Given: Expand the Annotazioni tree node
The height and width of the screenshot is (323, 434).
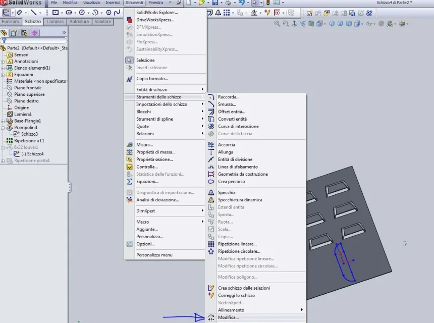Looking at the screenshot, I should 3,62.
